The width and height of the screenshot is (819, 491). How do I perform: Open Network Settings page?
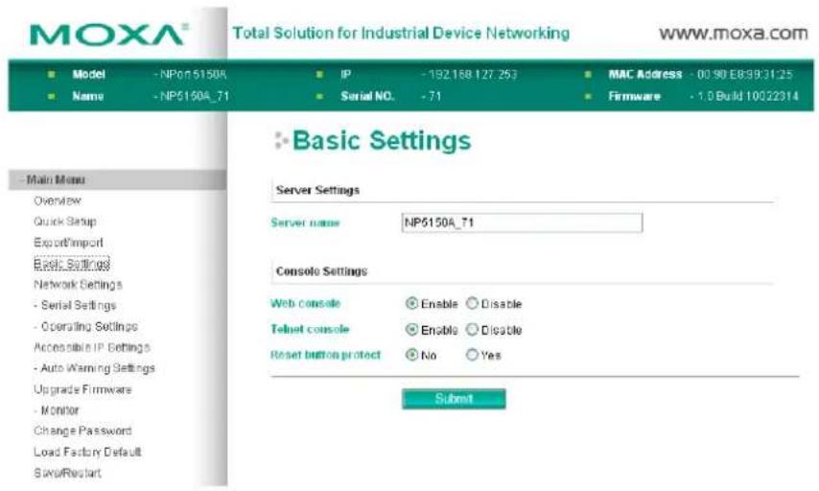78,284
